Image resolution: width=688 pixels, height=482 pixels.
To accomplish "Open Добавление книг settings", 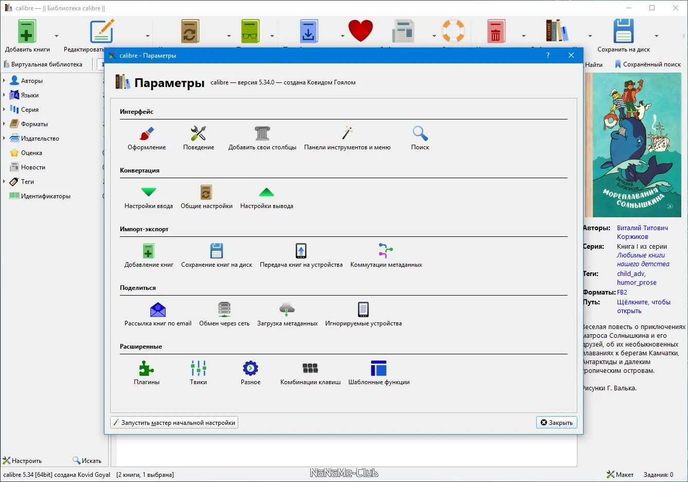I will point(149,255).
